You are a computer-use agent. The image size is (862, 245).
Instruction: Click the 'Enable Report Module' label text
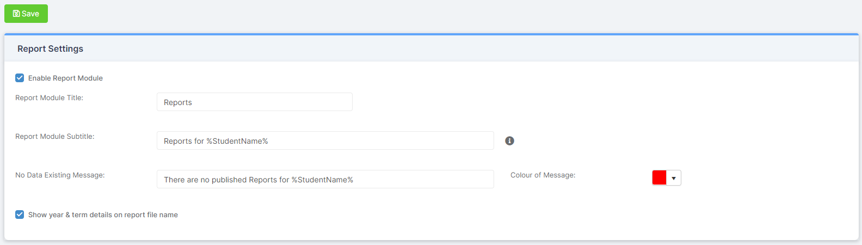point(65,78)
